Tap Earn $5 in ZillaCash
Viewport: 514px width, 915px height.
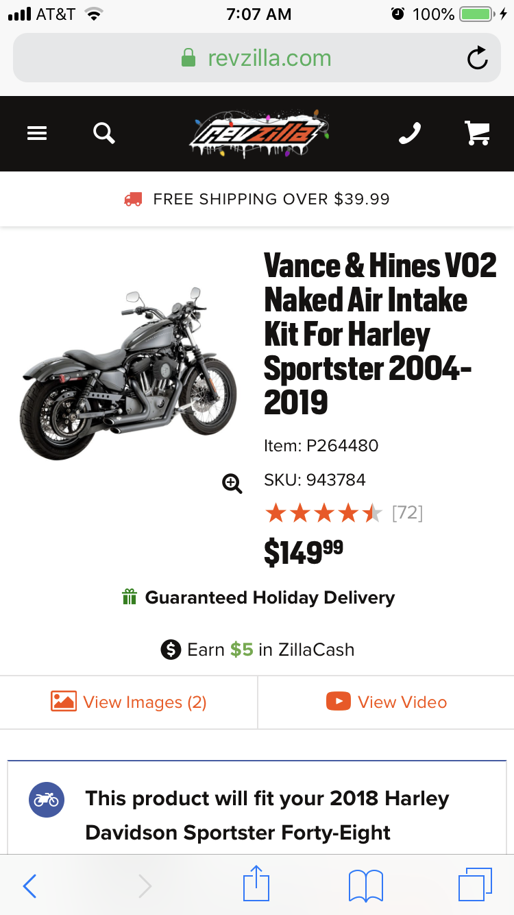coord(257,650)
